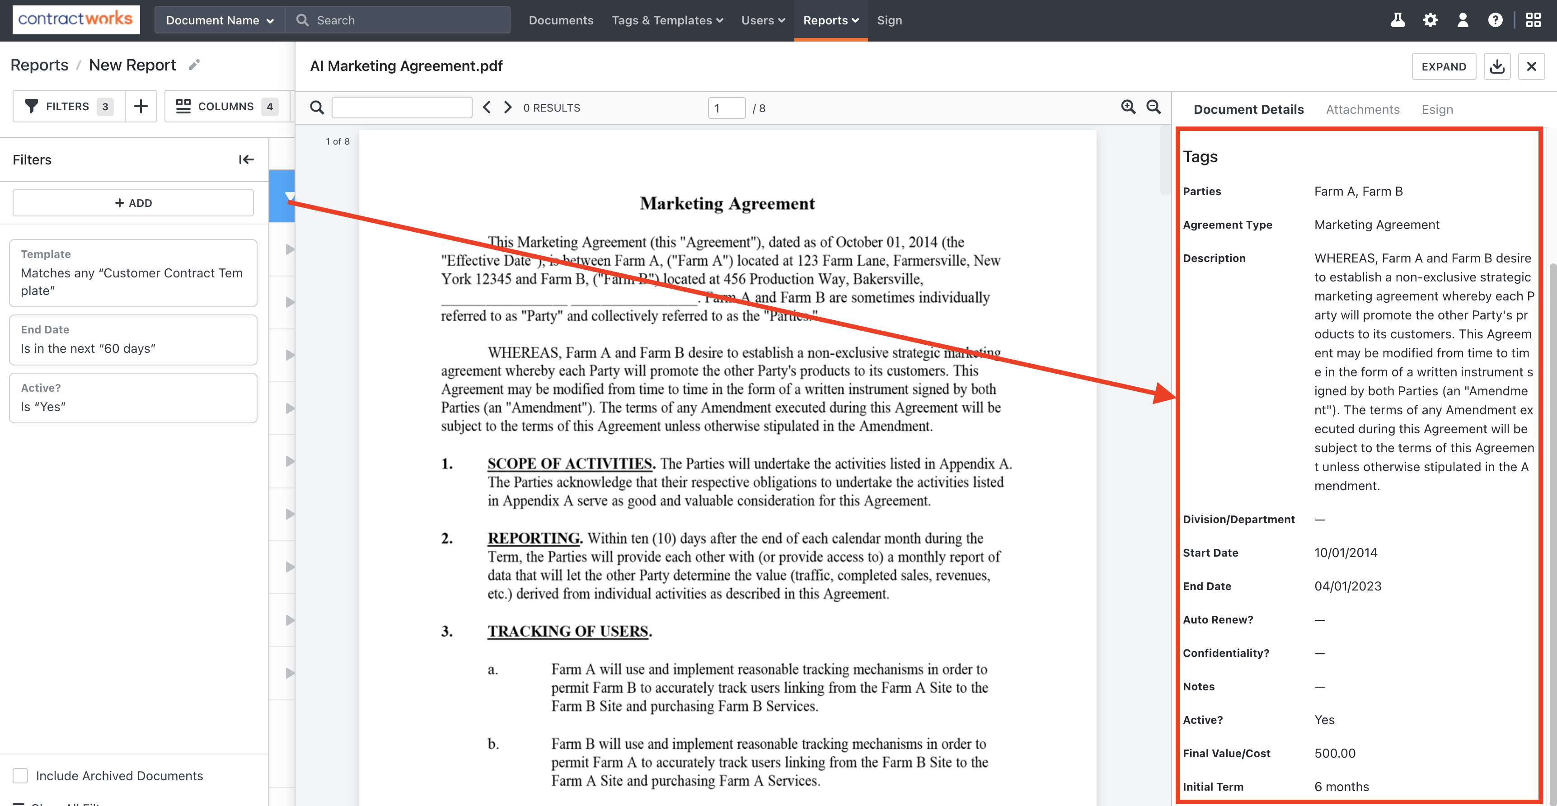Open settings gear in top bar
Screen dimensions: 1557x806
(1430, 20)
